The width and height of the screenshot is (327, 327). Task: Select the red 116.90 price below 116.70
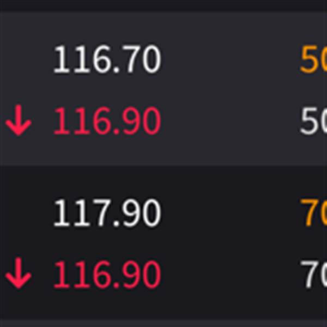coord(107,122)
